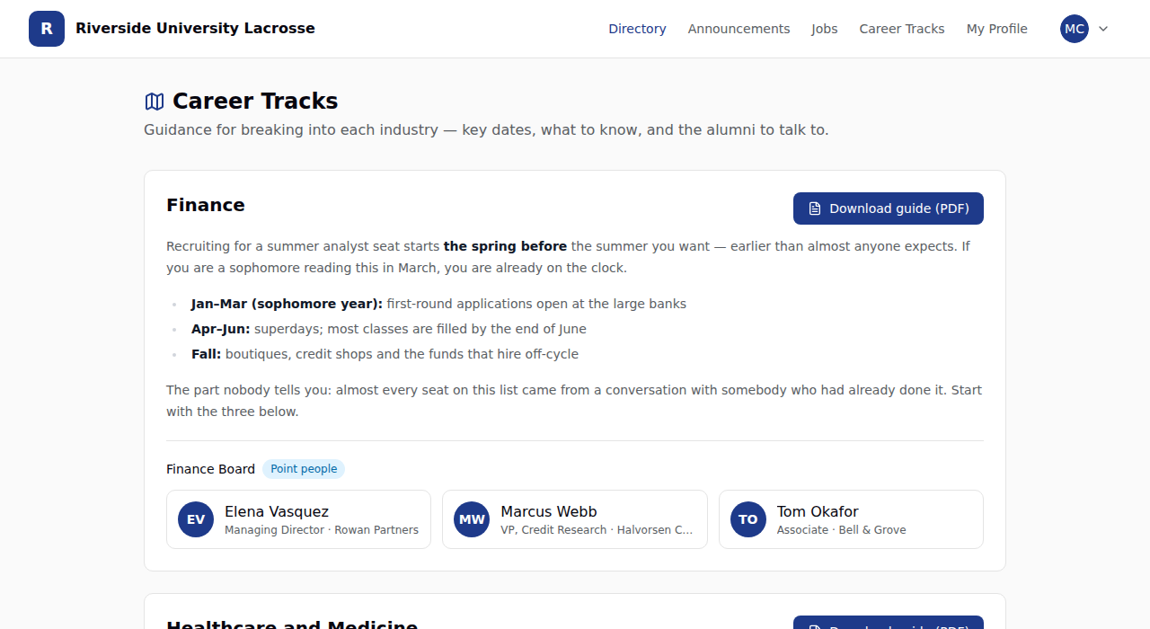Click Tom Okafor's TO avatar

[748, 519]
